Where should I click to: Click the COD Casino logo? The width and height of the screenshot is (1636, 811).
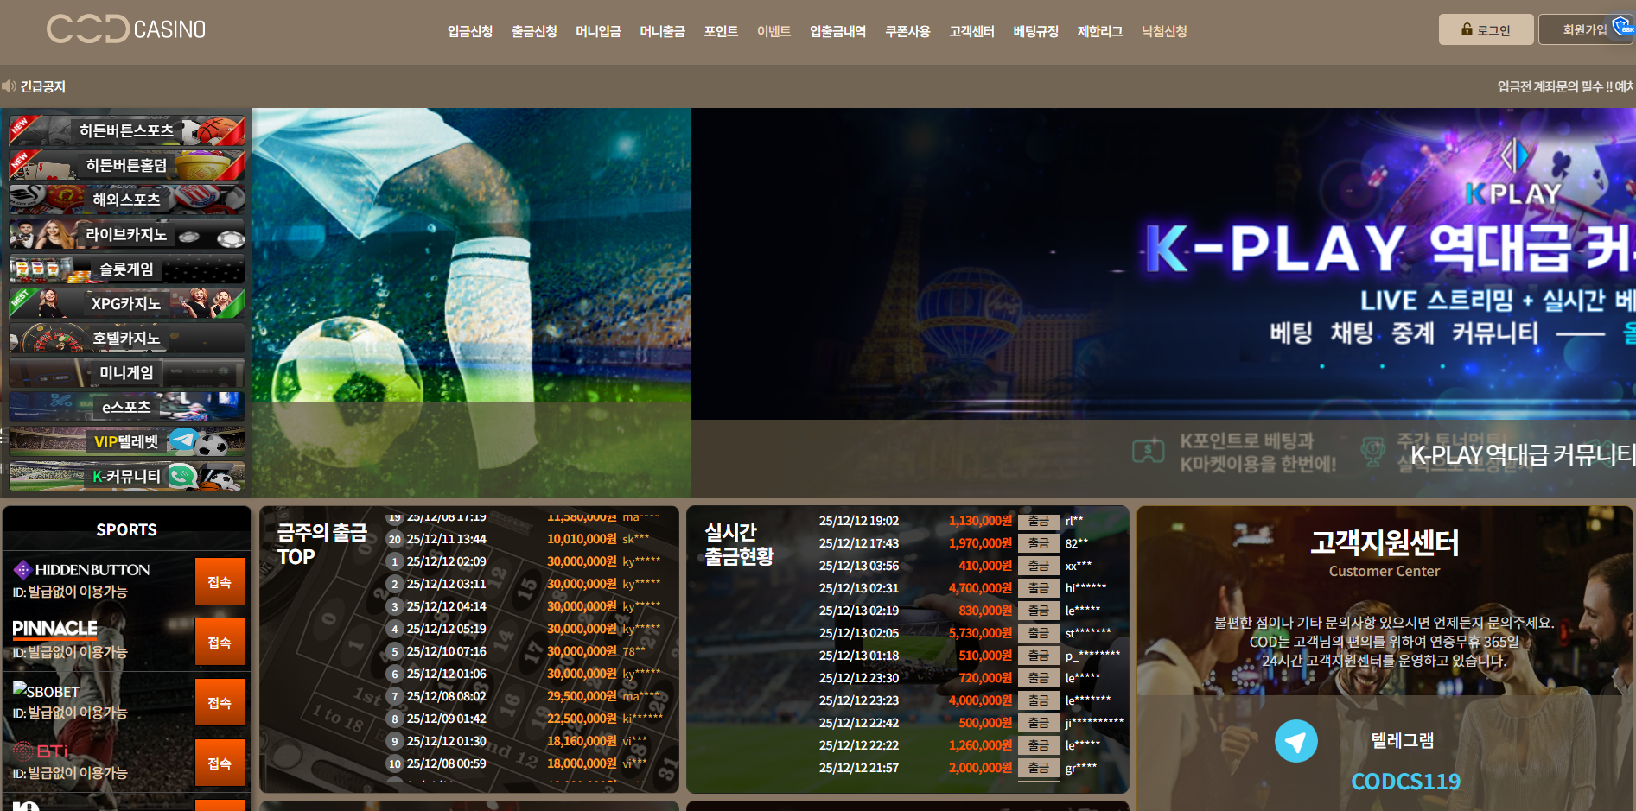(x=126, y=29)
